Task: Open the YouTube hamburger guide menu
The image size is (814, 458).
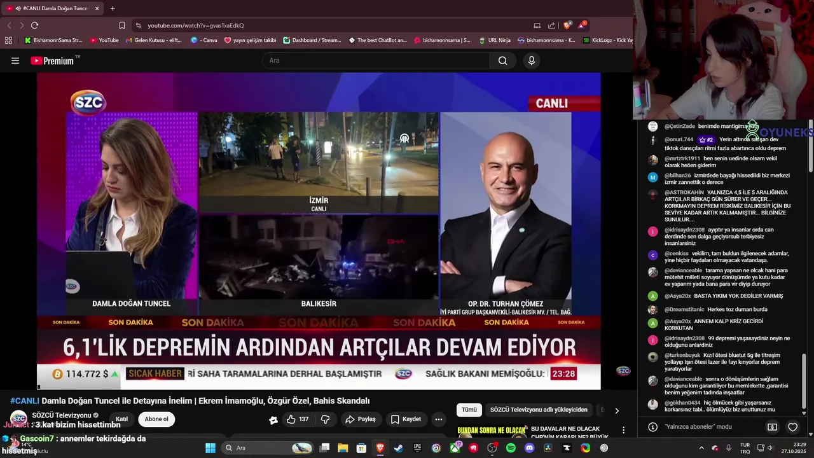Action: 15,60
